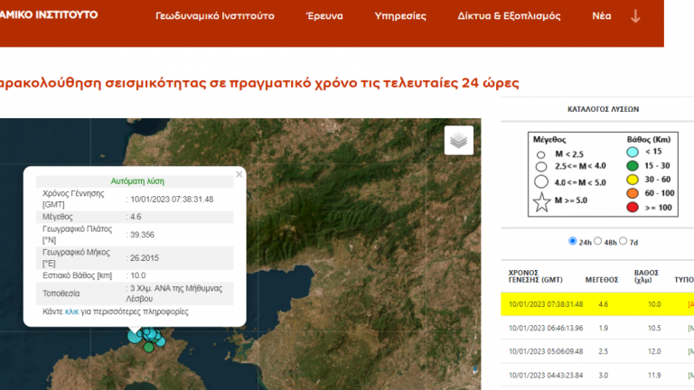Click the κλικ link for more information
The height and width of the screenshot is (390, 694).
pos(71,311)
